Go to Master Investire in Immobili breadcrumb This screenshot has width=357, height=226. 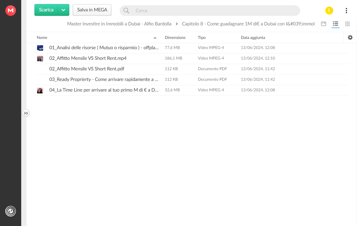coord(119,24)
